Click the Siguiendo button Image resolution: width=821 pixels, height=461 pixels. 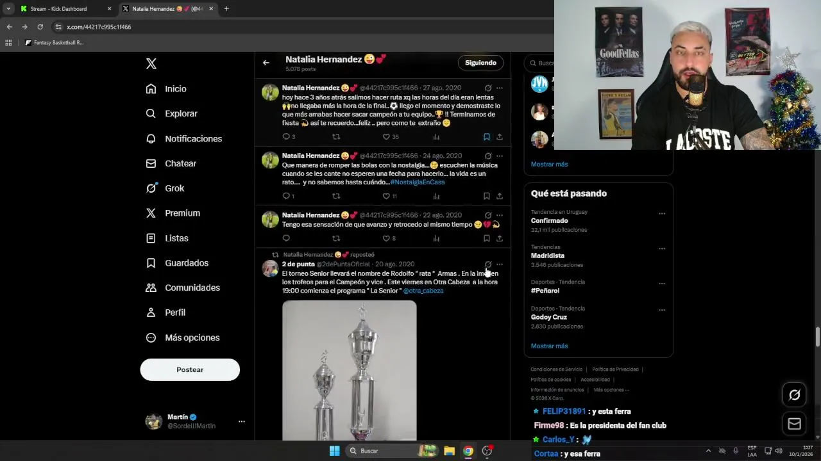click(480, 63)
